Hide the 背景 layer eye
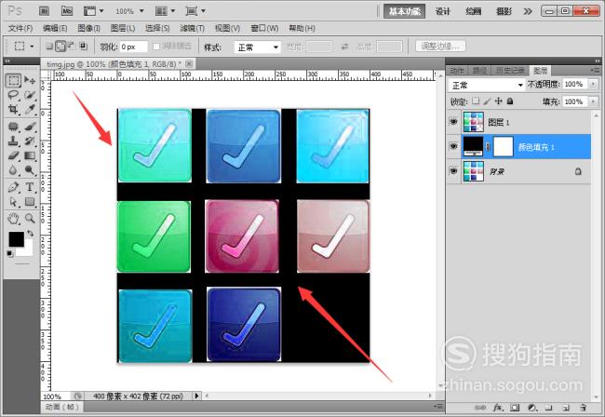Screen dimensions: 605x417 click(x=454, y=171)
